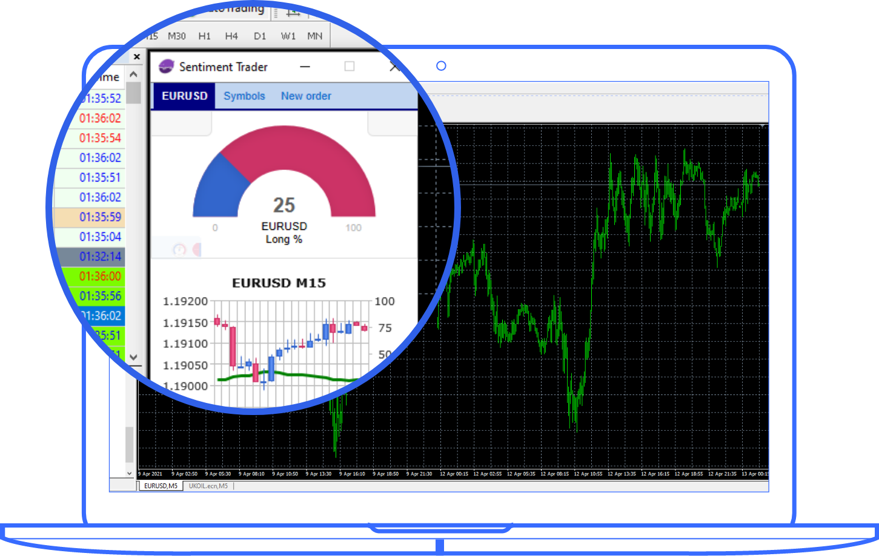
Task: Select the 01:35:59 highlighted time row
Action: (x=100, y=217)
